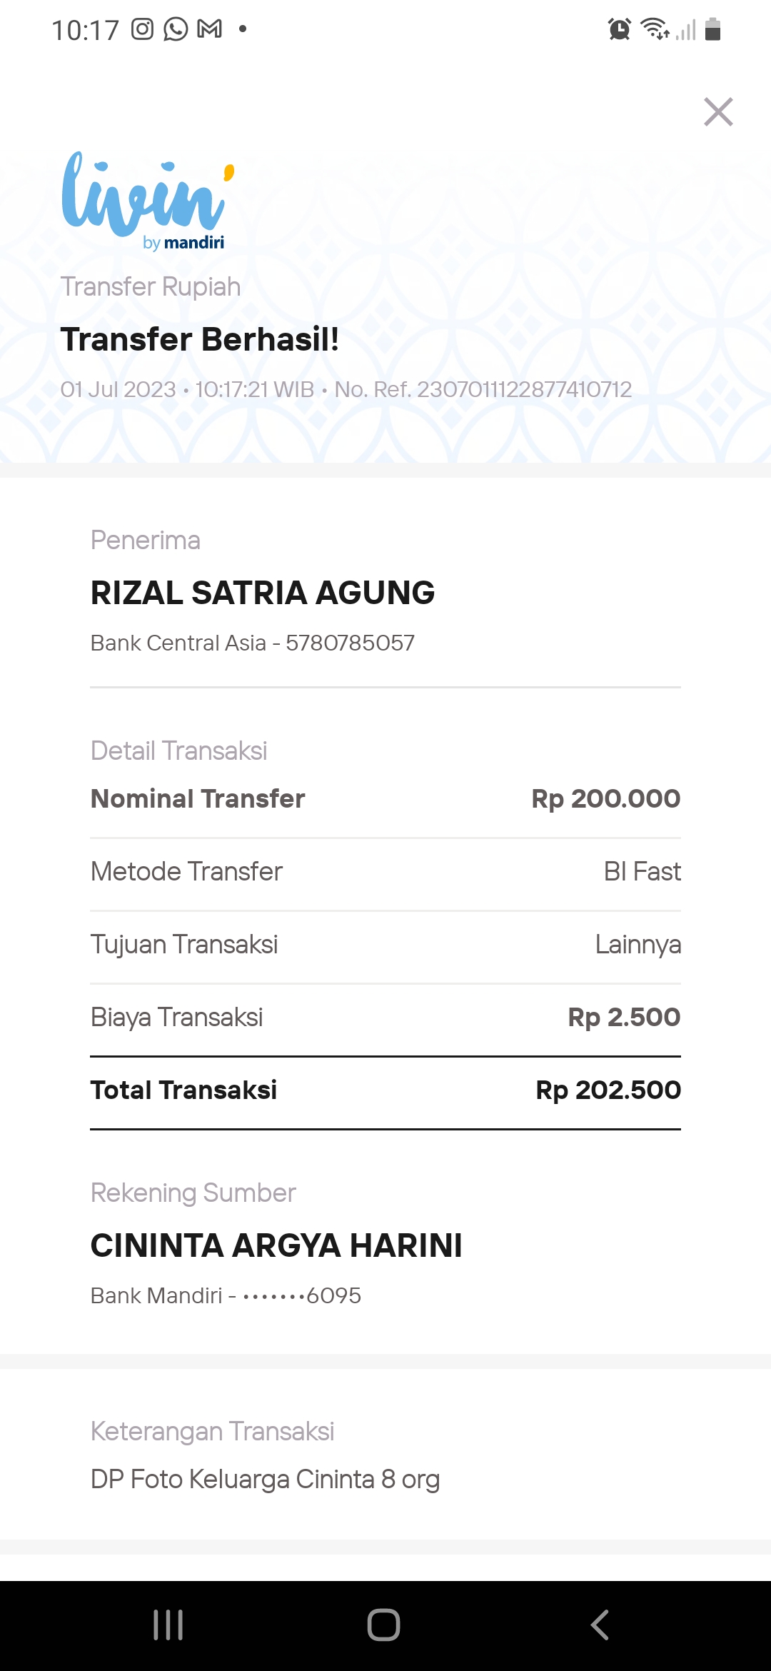Tap the Gmail notification icon
Viewport: 771px width, 1671px height.
(209, 29)
